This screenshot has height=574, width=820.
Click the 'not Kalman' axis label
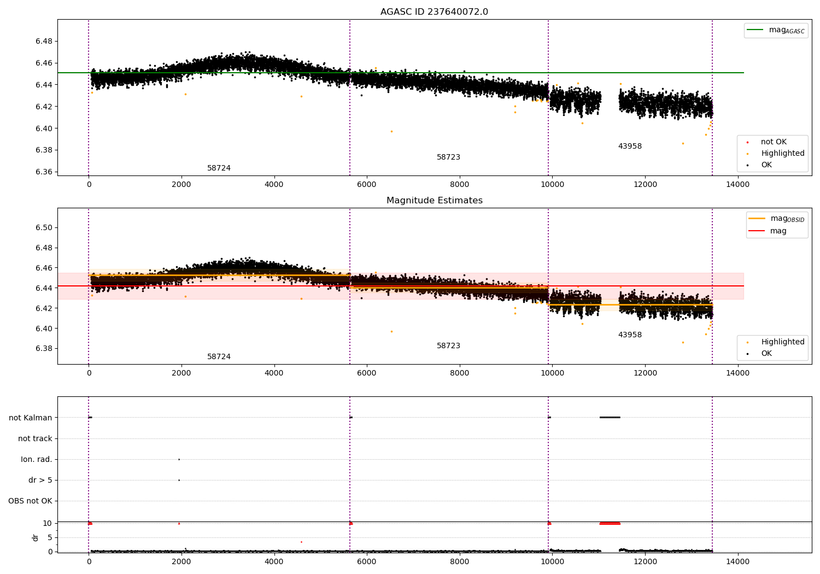pyautogui.click(x=31, y=418)
